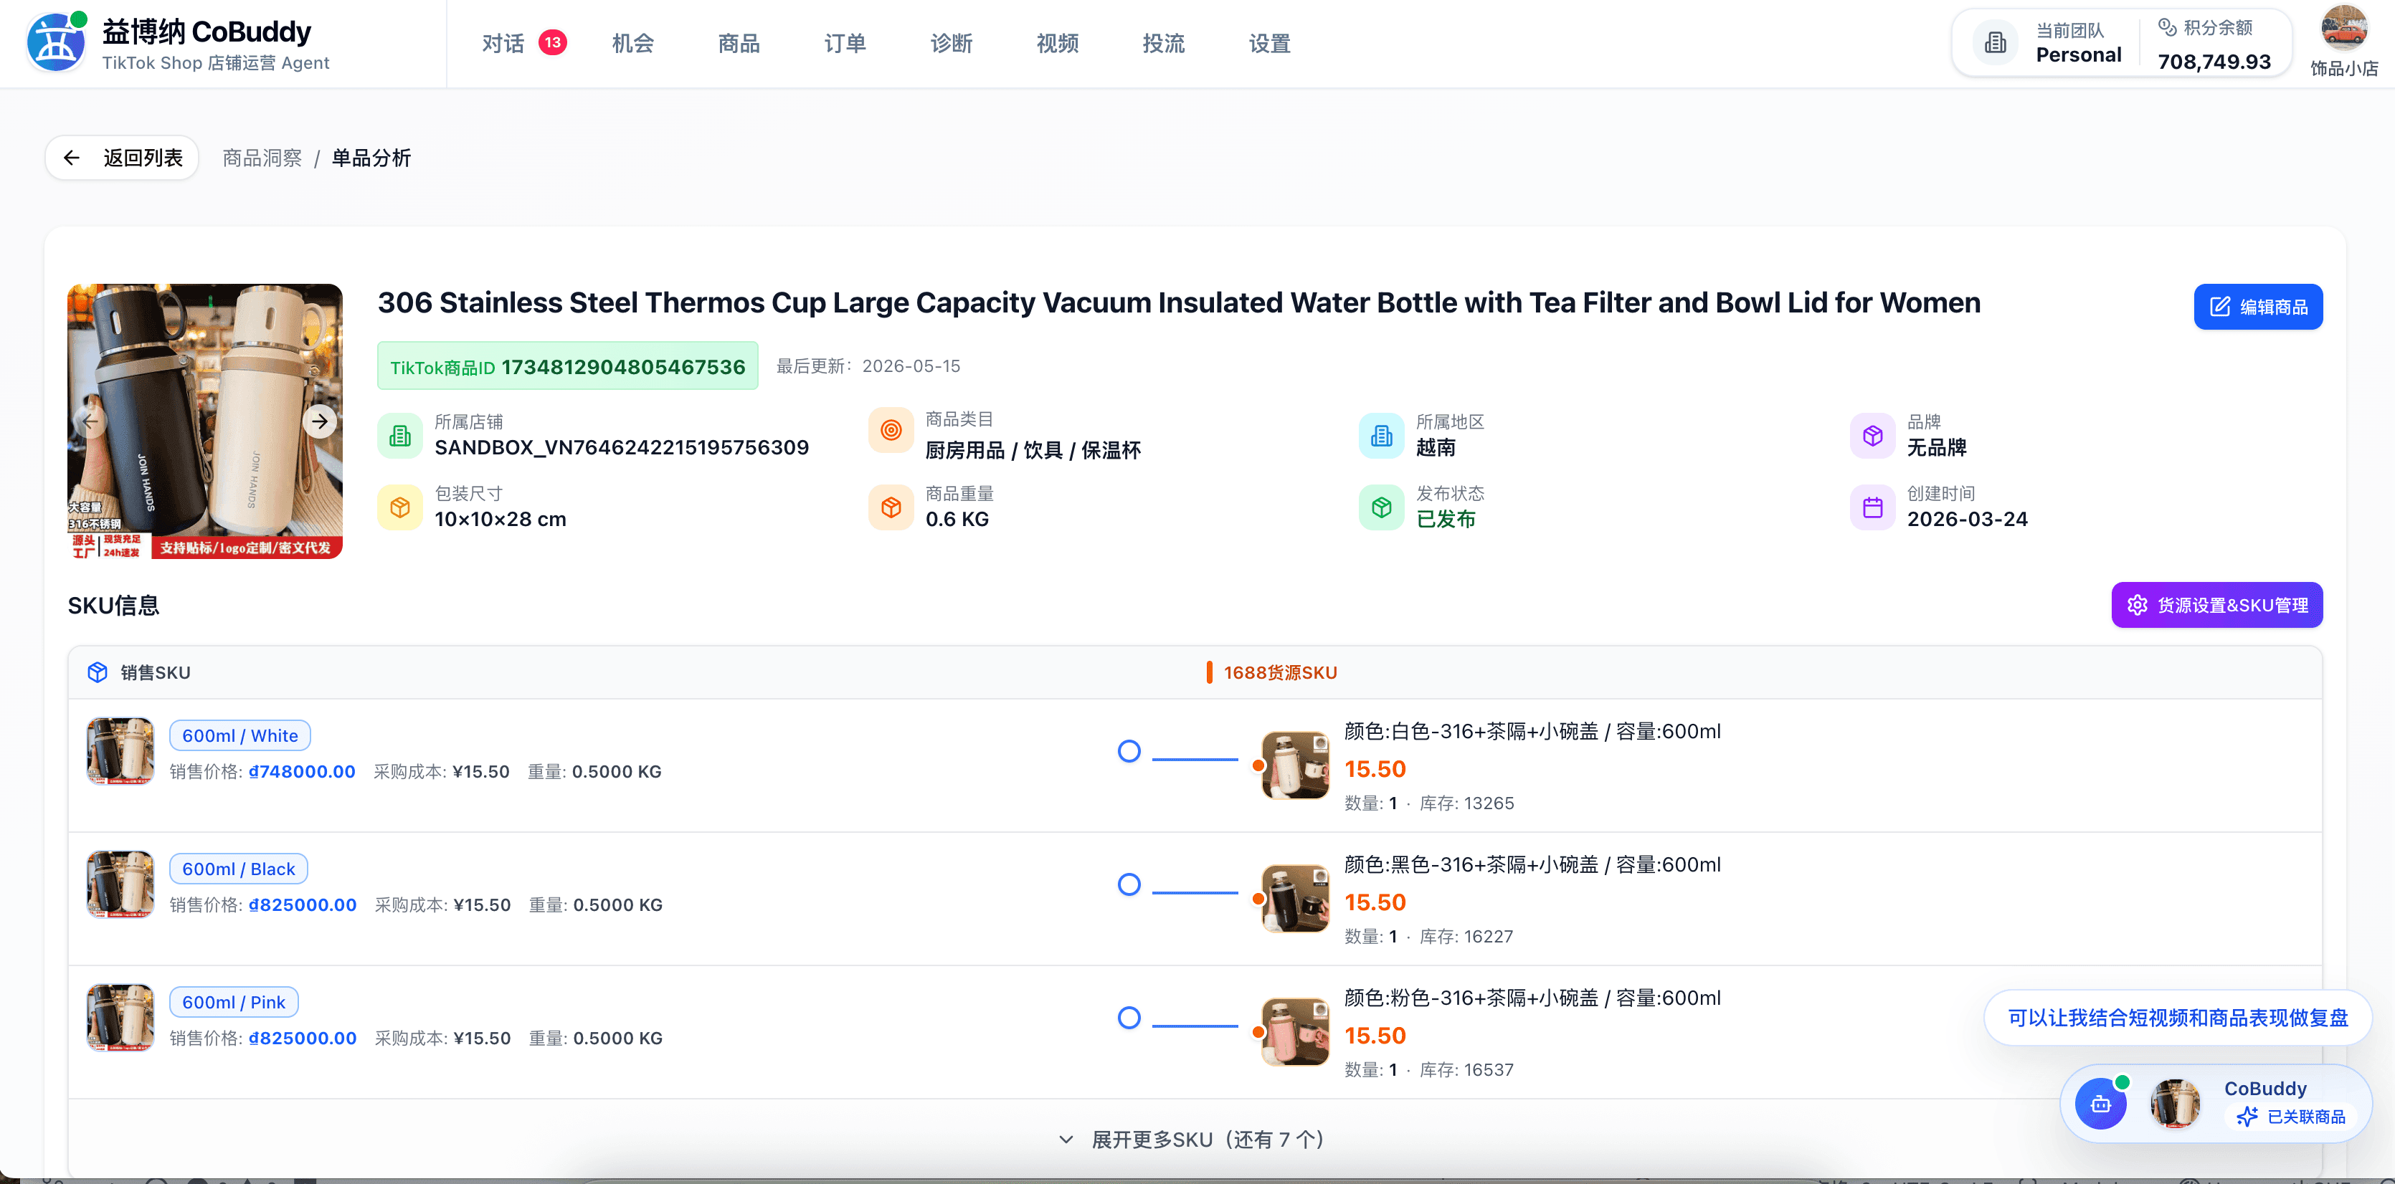
Task: Select the 600ml / White SKU tag
Action: pos(240,735)
